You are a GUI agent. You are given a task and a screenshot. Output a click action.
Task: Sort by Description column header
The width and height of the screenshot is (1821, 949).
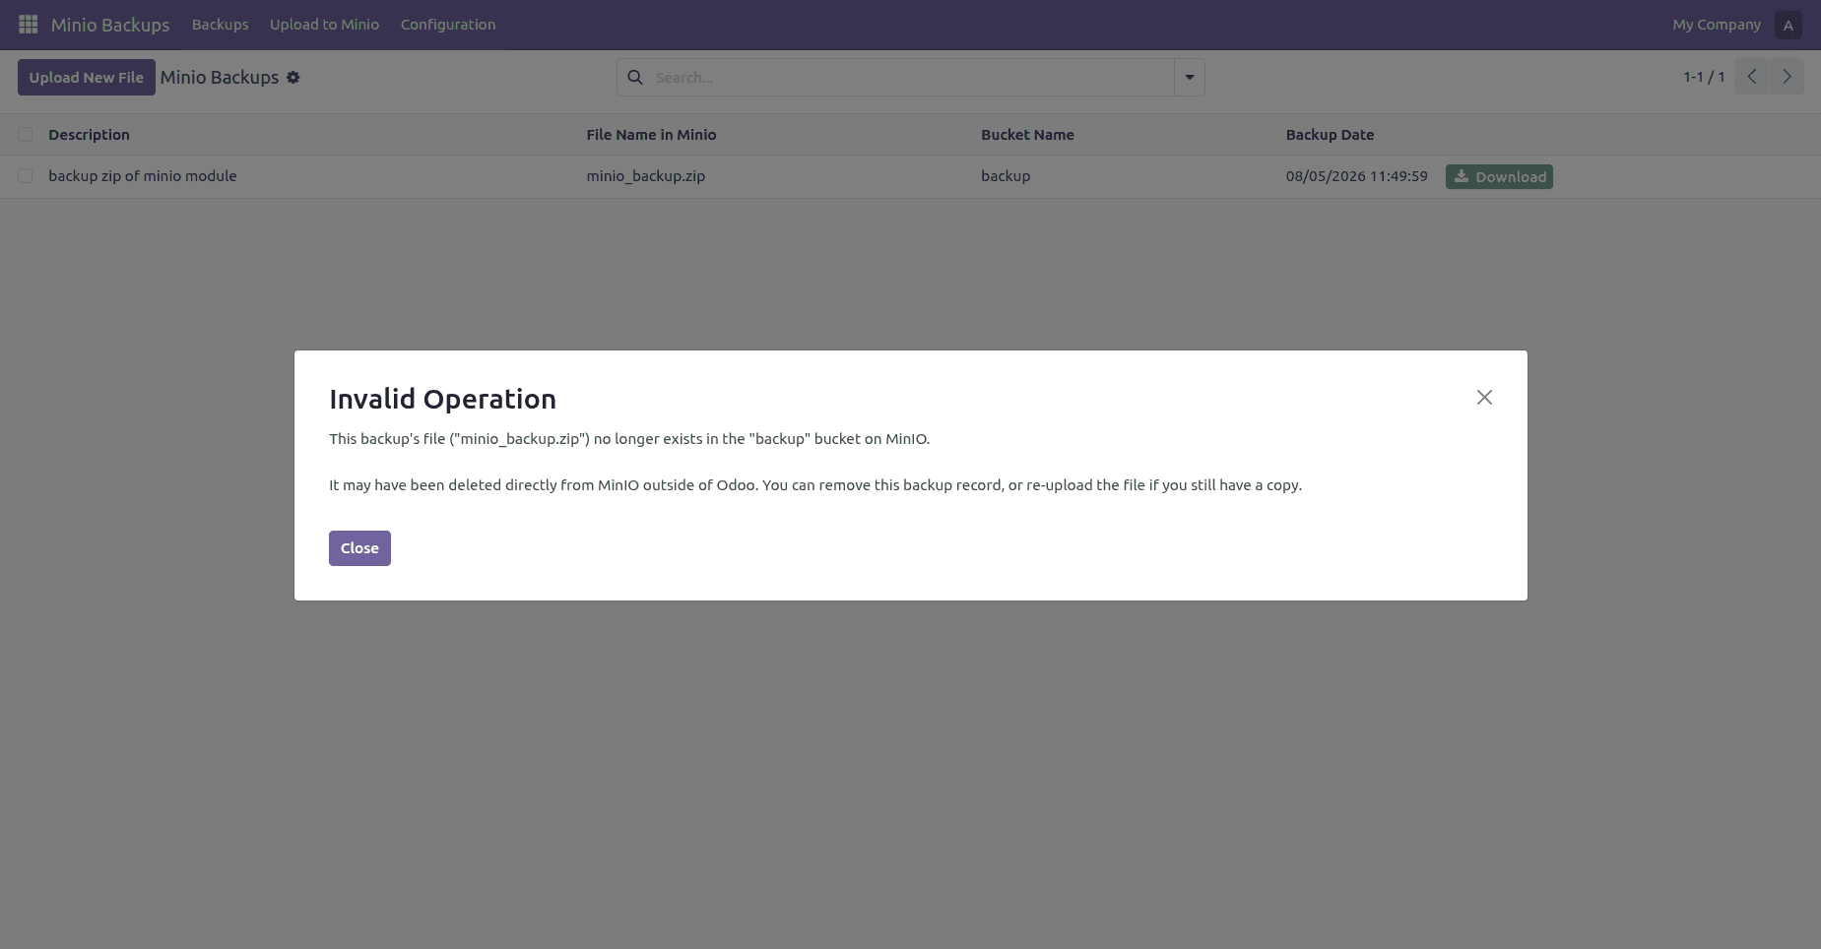(90, 135)
